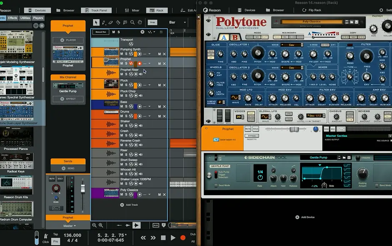
Task: Click the Polytone browse patch folder icon
Action: (x=352, y=22)
